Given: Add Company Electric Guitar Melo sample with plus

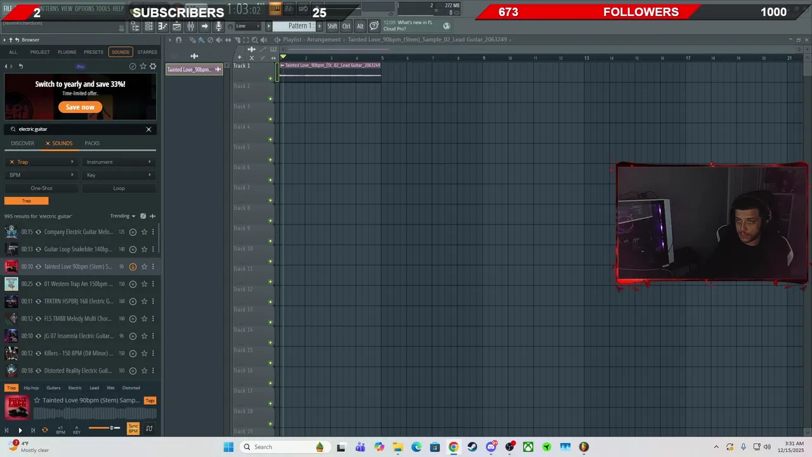Looking at the screenshot, I should coord(133,232).
